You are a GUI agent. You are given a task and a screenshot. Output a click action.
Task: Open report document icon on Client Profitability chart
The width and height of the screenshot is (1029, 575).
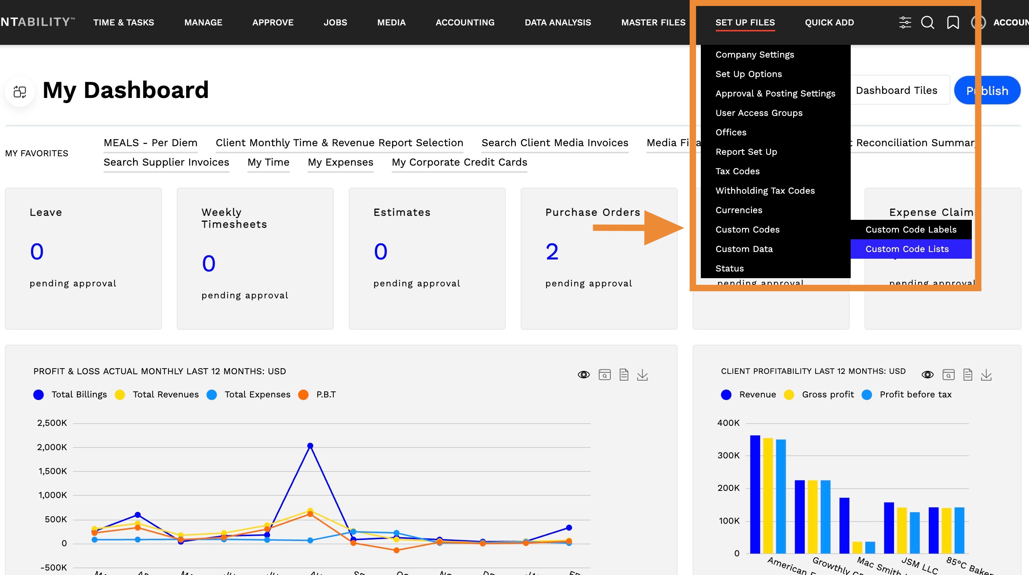tap(967, 374)
